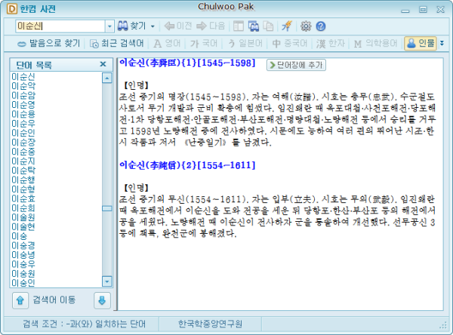Select 이순장 in the word list
This screenshot has height=335, width=453.
23,143
